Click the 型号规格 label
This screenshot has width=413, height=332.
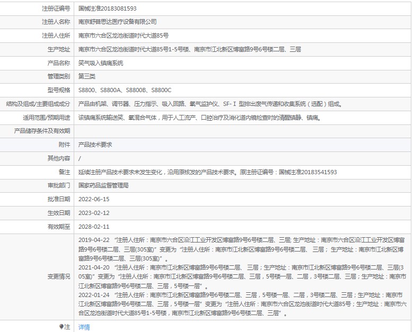coord(59,90)
